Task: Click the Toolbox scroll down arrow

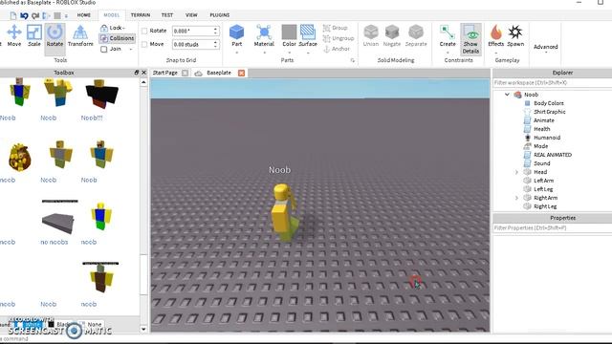Action: [143, 329]
